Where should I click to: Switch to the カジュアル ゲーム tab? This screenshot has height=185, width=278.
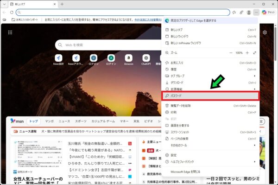[103, 121]
